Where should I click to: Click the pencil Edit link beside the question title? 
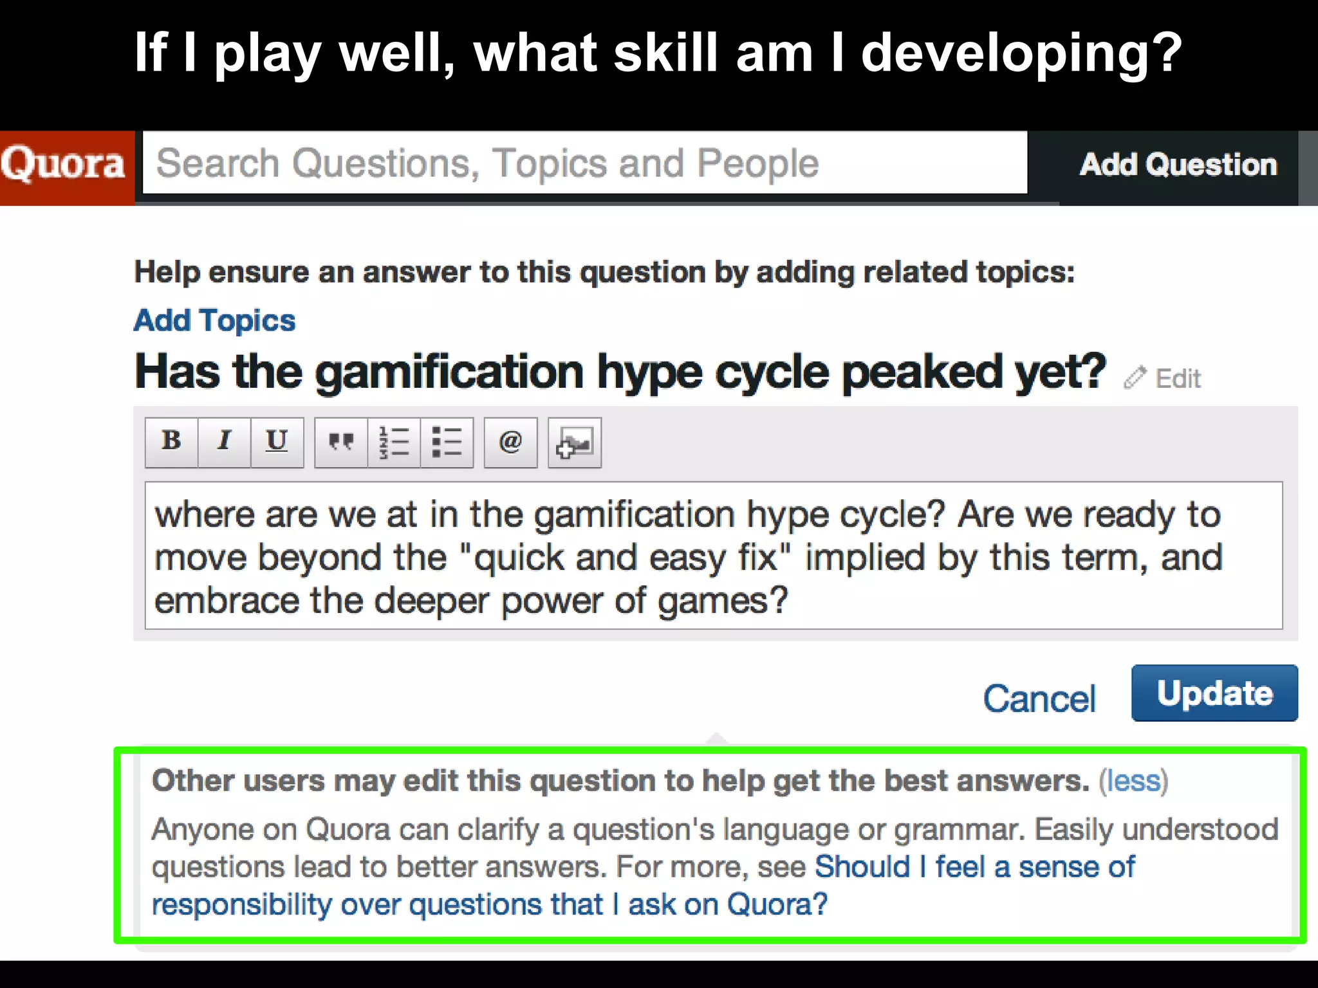pyautogui.click(x=1162, y=378)
